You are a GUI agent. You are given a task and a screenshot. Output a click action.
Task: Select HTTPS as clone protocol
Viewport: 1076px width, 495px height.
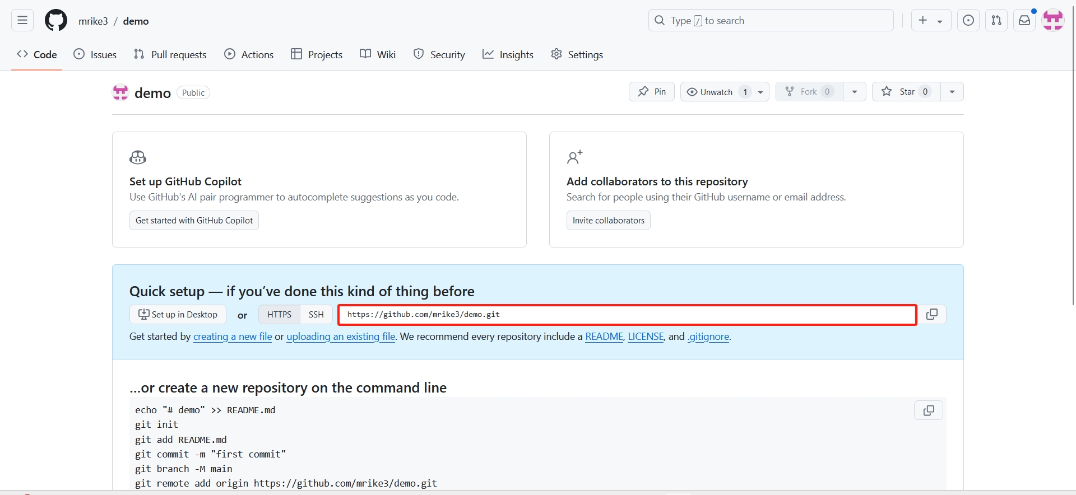tap(279, 315)
